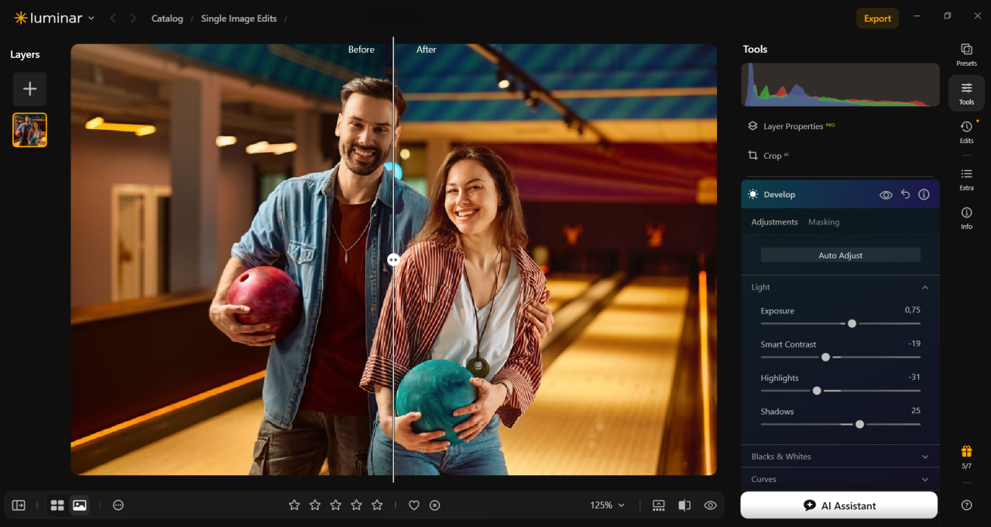Mark the photo as favorite

click(x=414, y=505)
